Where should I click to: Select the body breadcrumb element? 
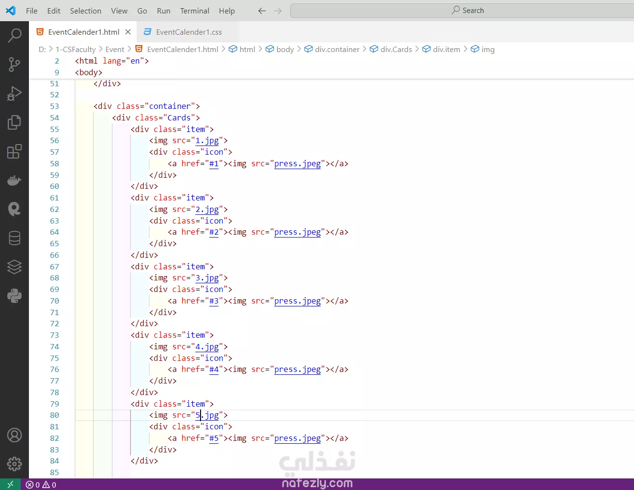pyautogui.click(x=280, y=49)
